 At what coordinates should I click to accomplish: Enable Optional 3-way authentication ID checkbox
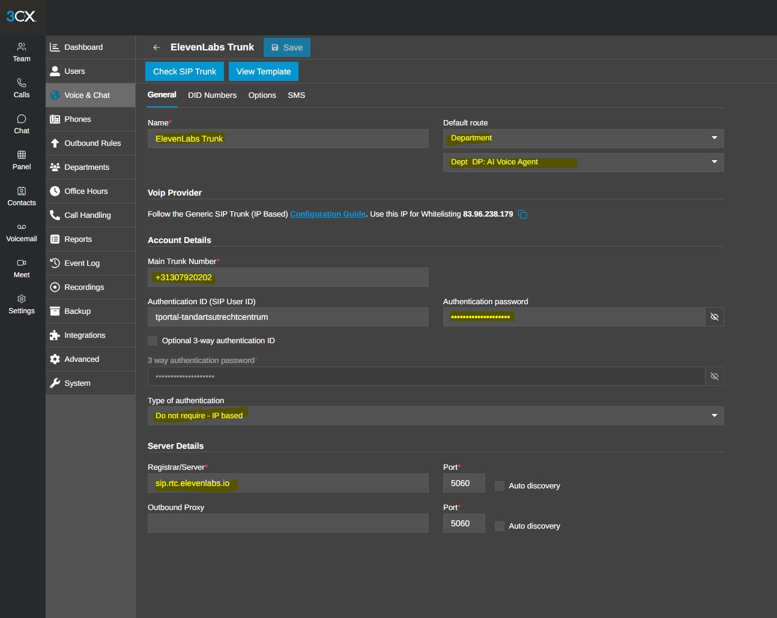153,340
